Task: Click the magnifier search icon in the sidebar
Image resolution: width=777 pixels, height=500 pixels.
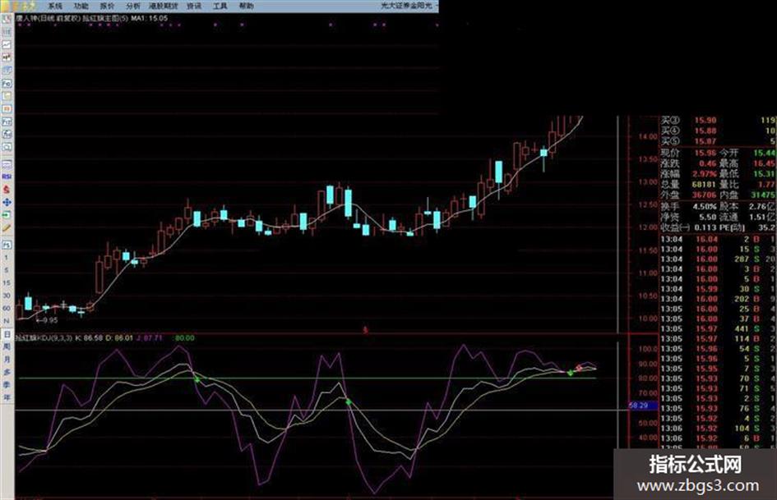Action: pos(7,148)
